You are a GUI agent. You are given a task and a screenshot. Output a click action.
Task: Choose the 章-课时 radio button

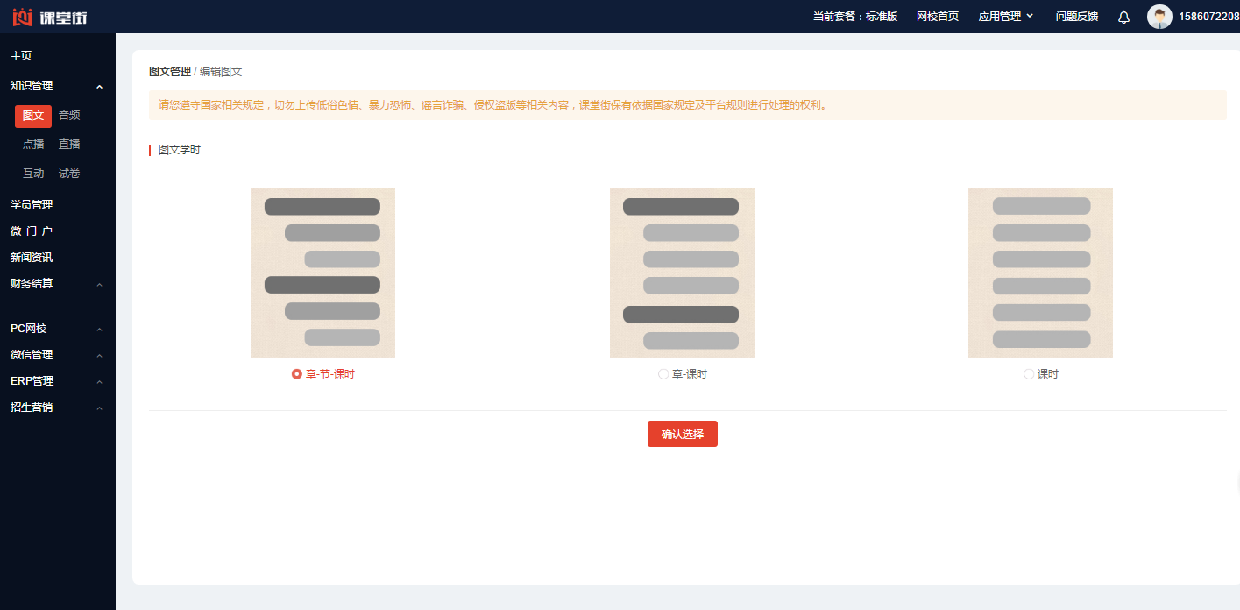(663, 374)
